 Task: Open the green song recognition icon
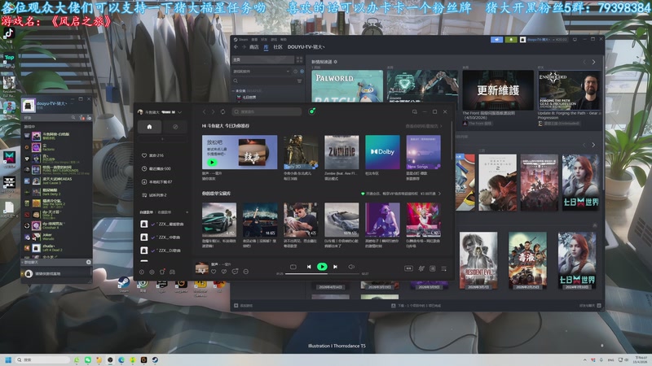tap(312, 111)
